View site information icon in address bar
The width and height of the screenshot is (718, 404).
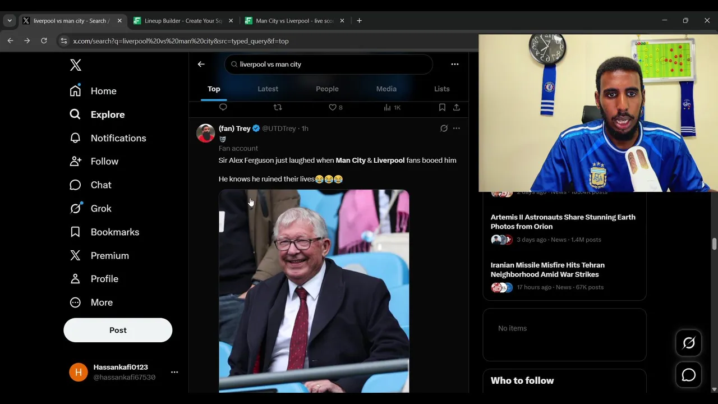[63, 41]
